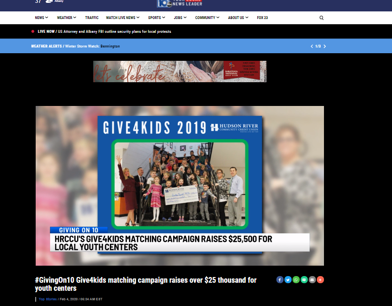Share article on Twitter
392x306 pixels.
288,280
